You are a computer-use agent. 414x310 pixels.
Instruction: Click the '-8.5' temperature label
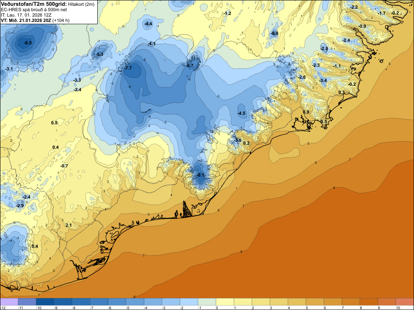(28, 43)
